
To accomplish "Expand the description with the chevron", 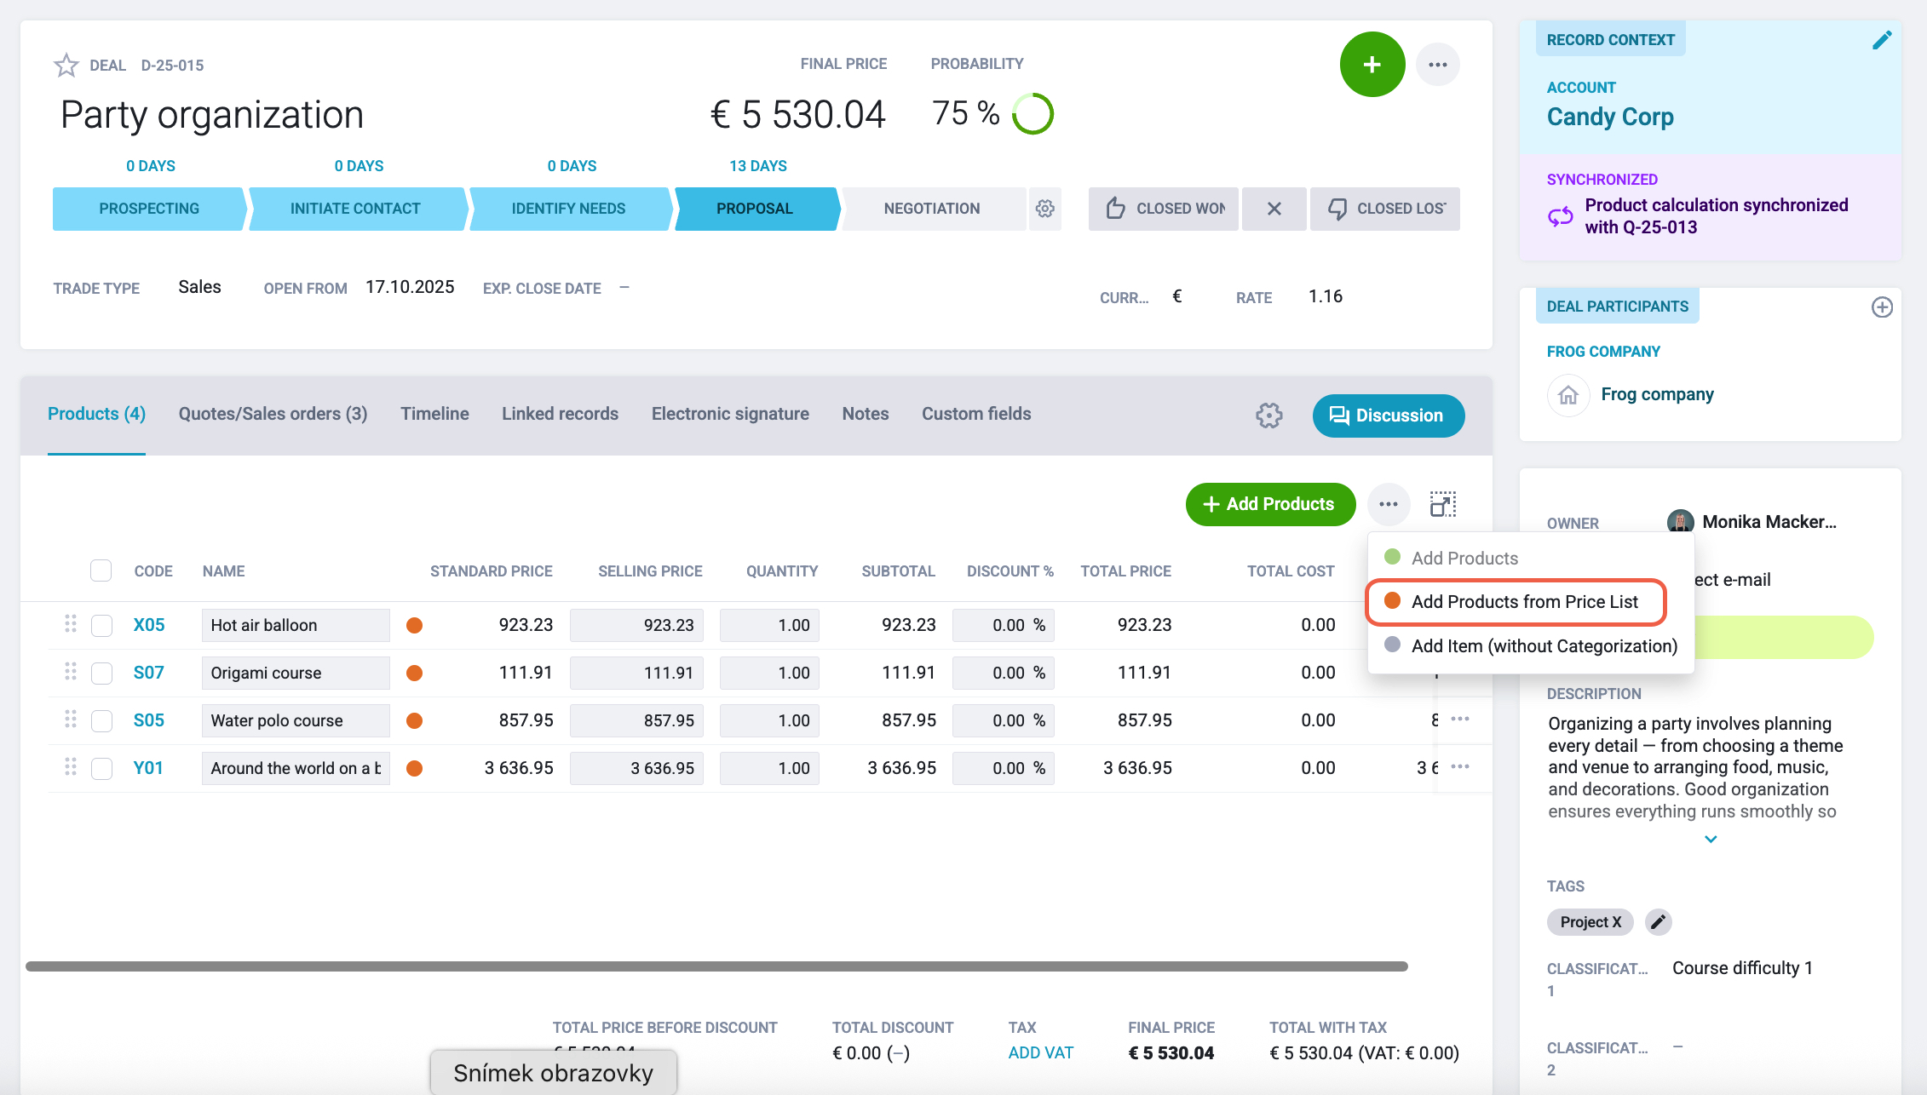I will coord(1711,840).
